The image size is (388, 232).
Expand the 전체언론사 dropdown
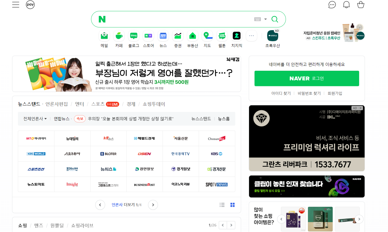tap(35, 119)
